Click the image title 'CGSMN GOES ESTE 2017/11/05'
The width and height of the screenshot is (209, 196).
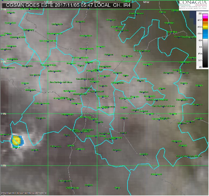[x=43, y=5]
